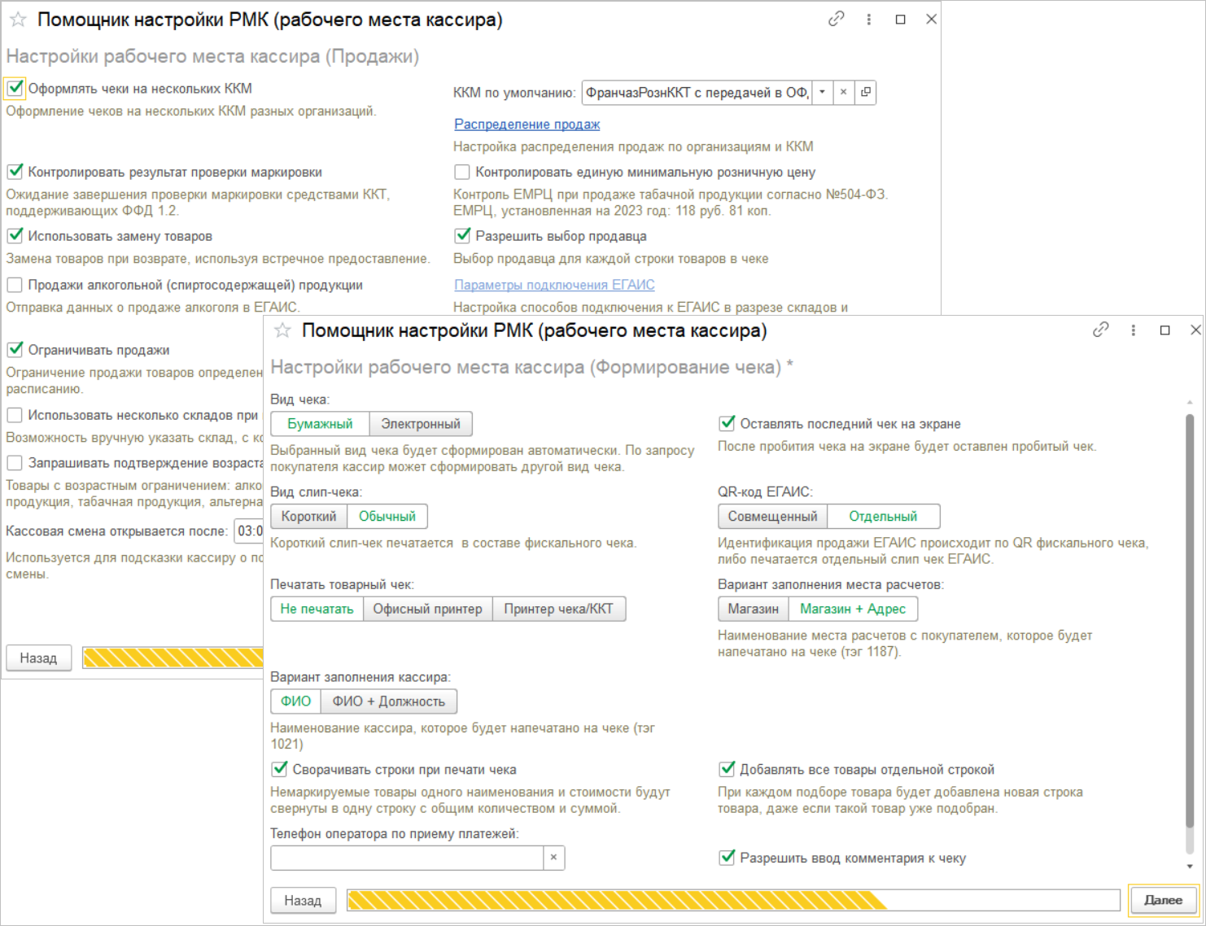This screenshot has width=1206, height=926.
Task: Enable Контролировать единую минимальную розничную цену
Action: tap(462, 173)
